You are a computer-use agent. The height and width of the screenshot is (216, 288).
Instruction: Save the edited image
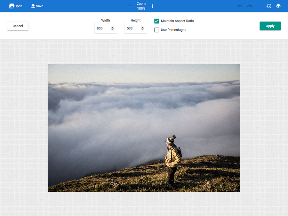[x=37, y=6]
